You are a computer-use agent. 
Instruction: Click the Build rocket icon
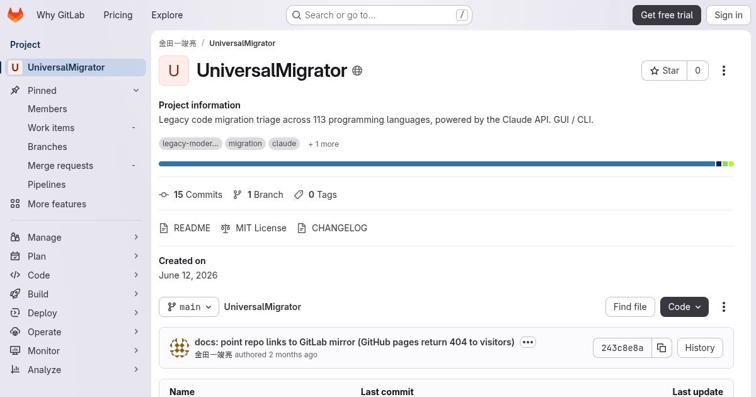[15, 294]
